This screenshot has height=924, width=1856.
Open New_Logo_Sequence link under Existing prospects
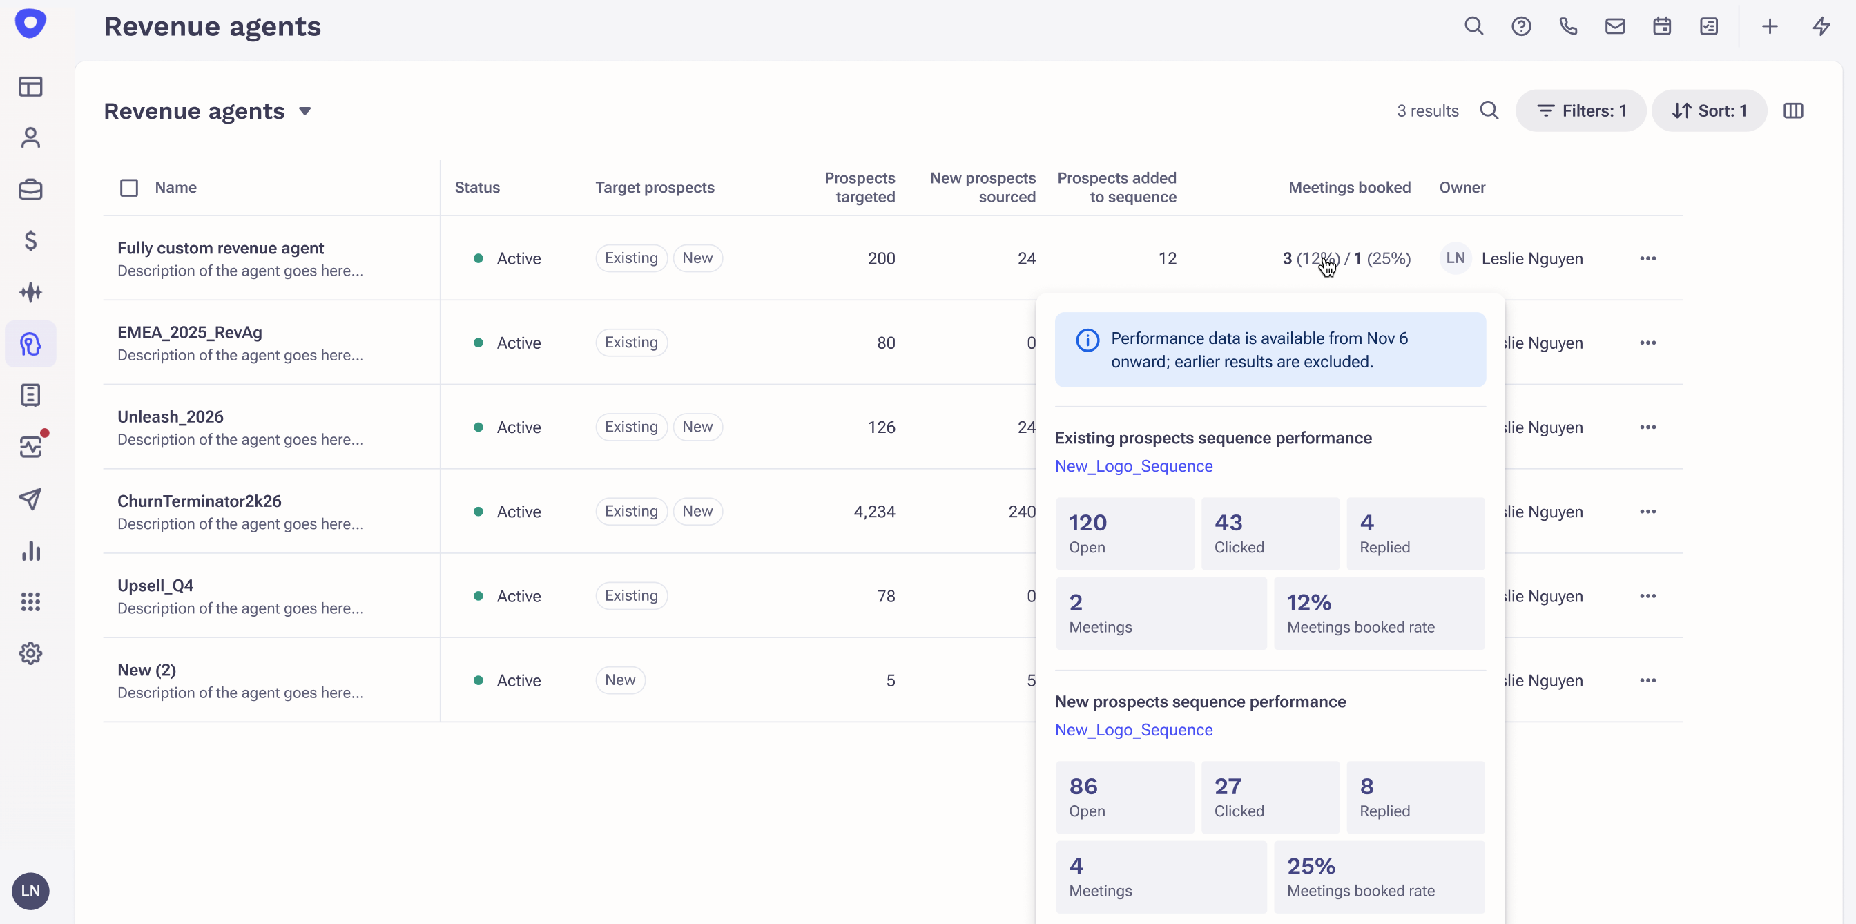coord(1133,466)
